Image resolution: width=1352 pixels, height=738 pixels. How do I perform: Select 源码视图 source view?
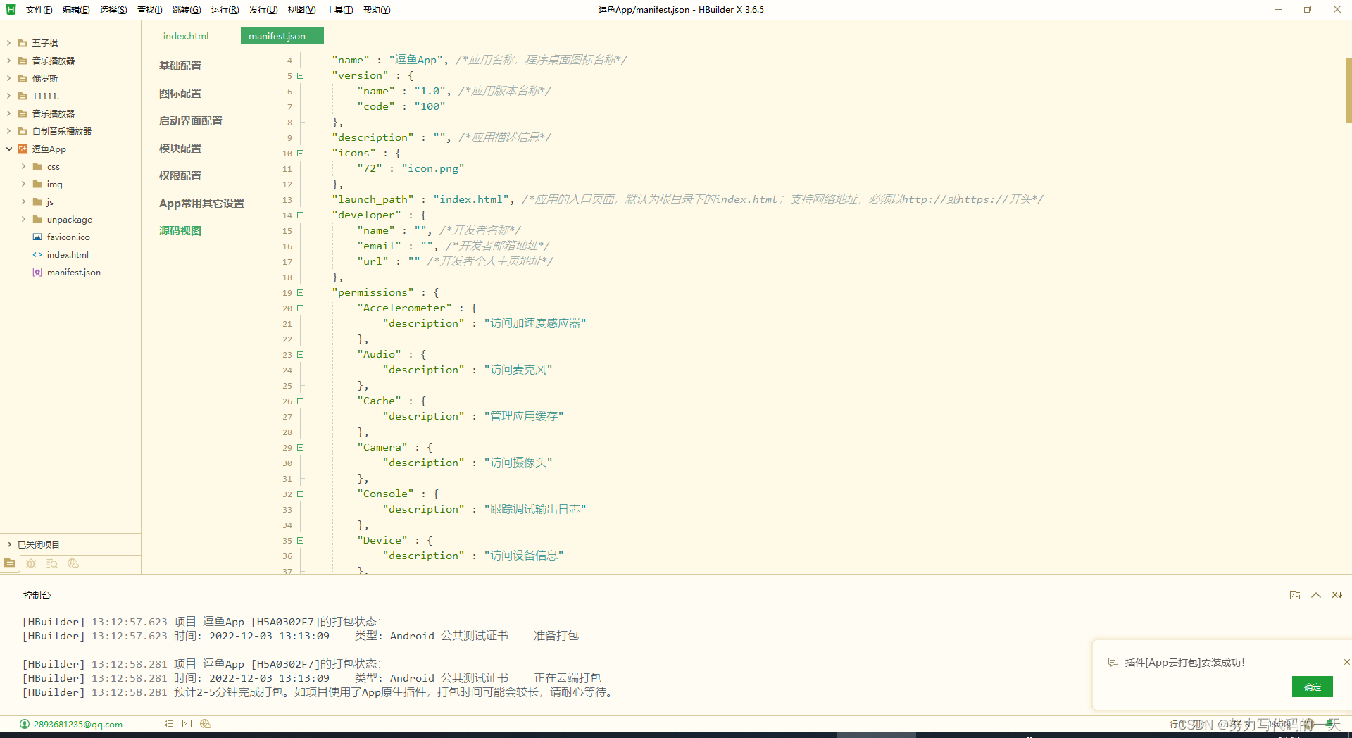click(180, 230)
